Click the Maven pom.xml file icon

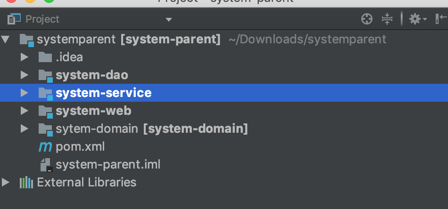45,147
